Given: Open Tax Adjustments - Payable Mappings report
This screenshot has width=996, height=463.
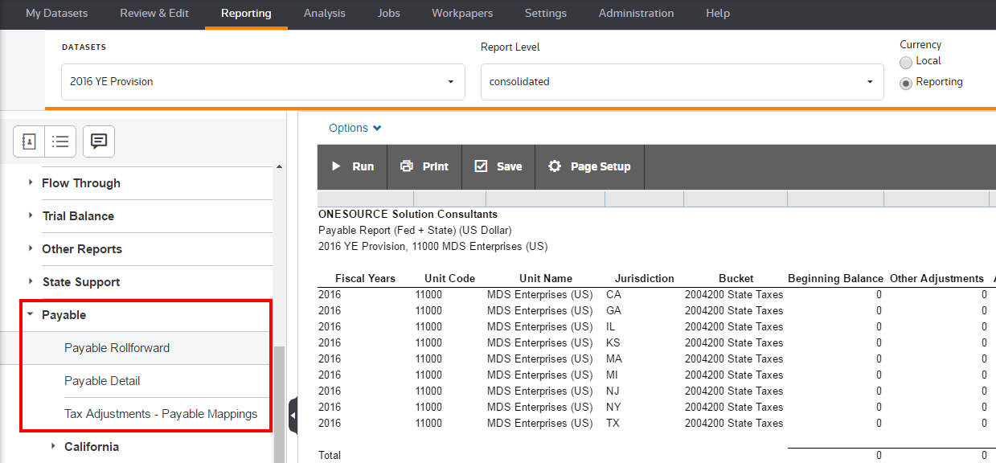Looking at the screenshot, I should pyautogui.click(x=161, y=414).
